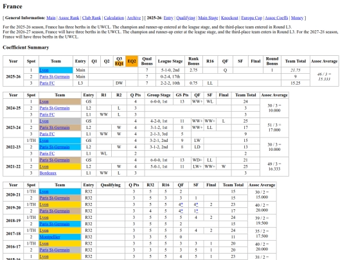Image resolution: width=347 pixels, height=260 pixels.
Task: Open Paris St-Germain link in 2023-24 season
Action: [x=55, y=128]
